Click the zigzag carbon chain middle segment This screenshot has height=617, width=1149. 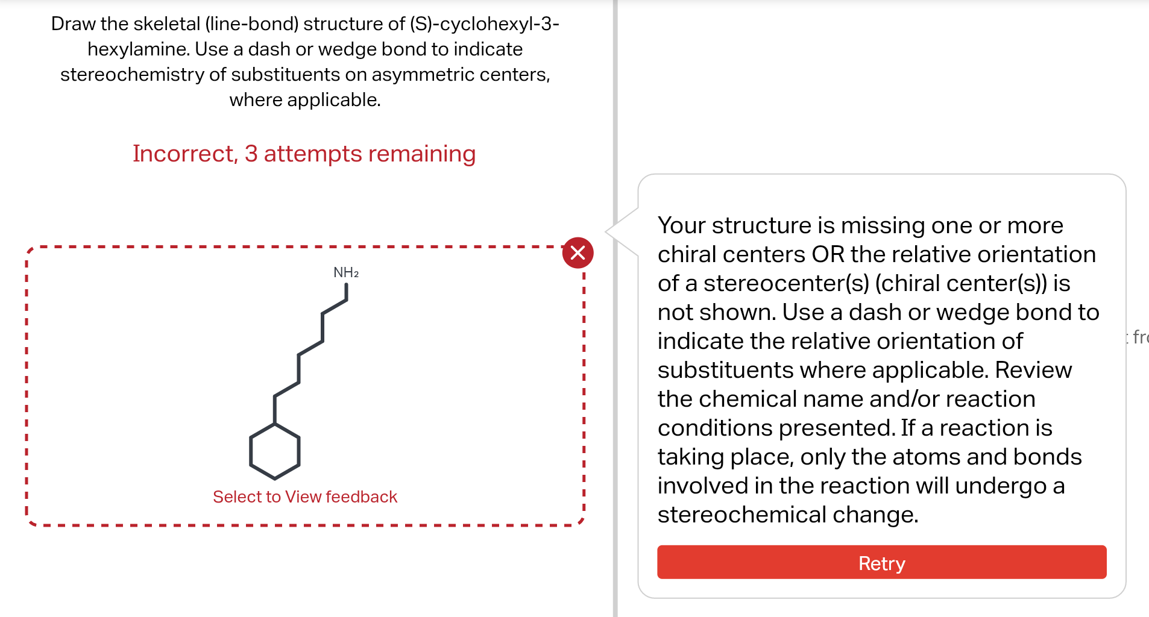[310, 348]
